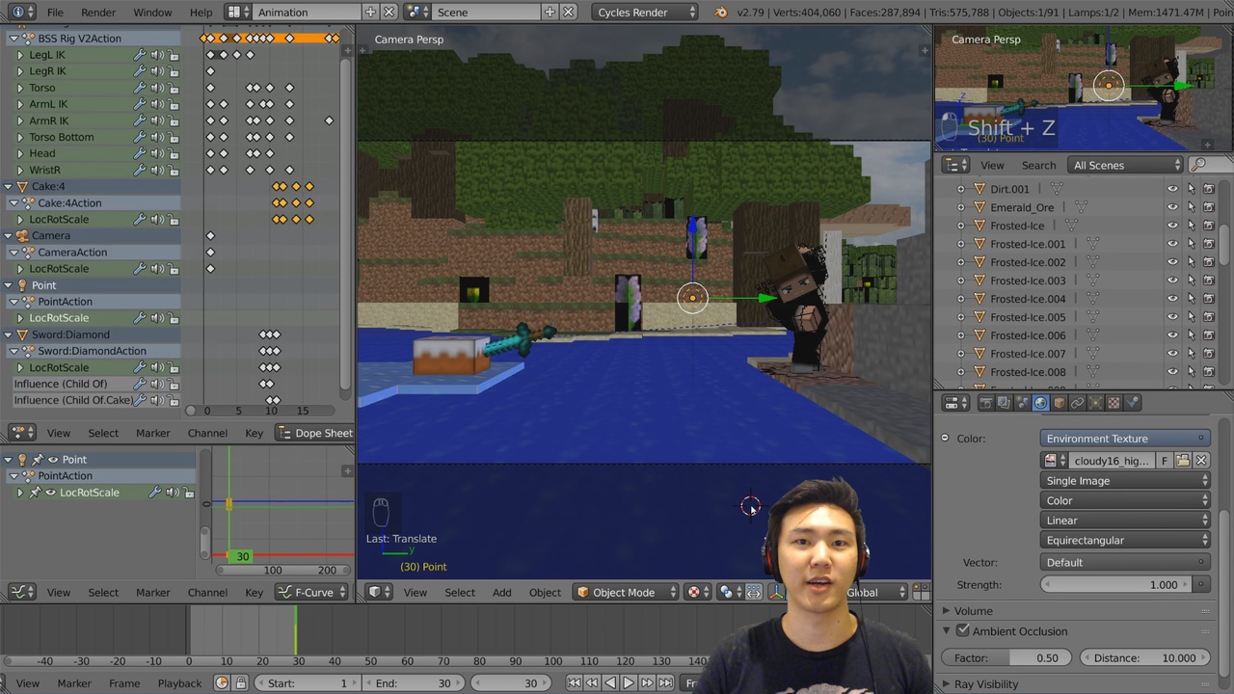Toggle eye visibility of LocRotScale F-curve group
The width and height of the screenshot is (1234, 694).
pos(51,493)
